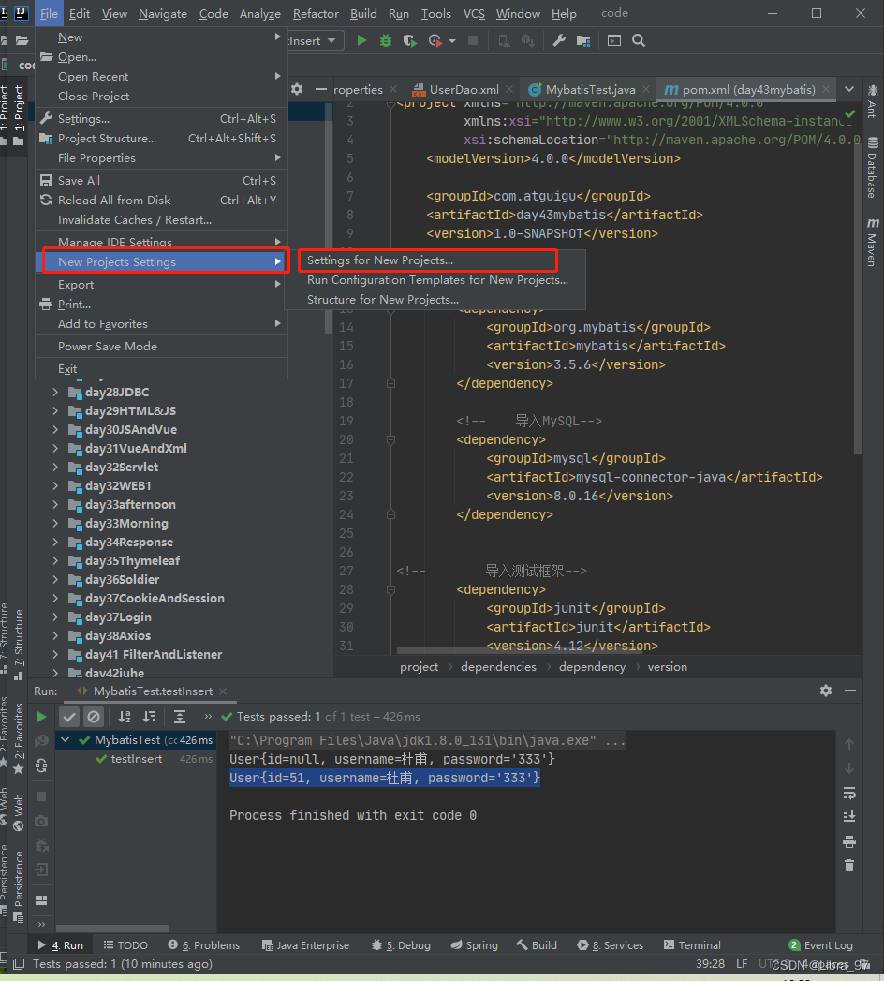Toggle auto-test in Run sidebar
This screenshot has height=981, width=884.
pyautogui.click(x=41, y=765)
